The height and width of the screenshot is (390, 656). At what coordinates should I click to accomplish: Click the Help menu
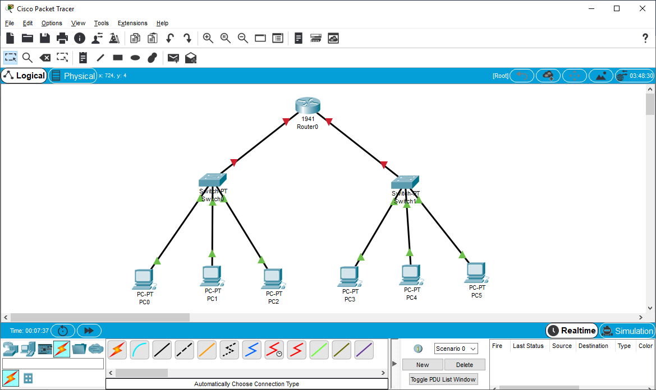(x=162, y=23)
